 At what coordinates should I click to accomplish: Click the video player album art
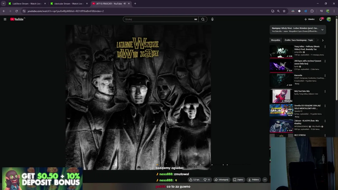[x=138, y=97]
